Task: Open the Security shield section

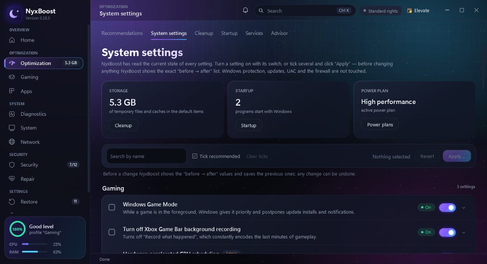Action: tap(44, 165)
